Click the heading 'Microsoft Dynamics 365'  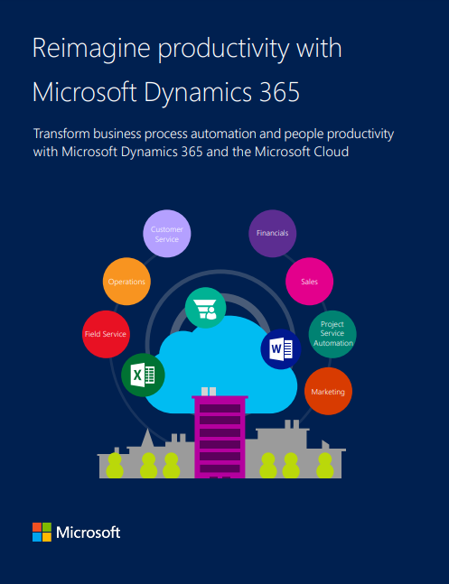(x=166, y=92)
